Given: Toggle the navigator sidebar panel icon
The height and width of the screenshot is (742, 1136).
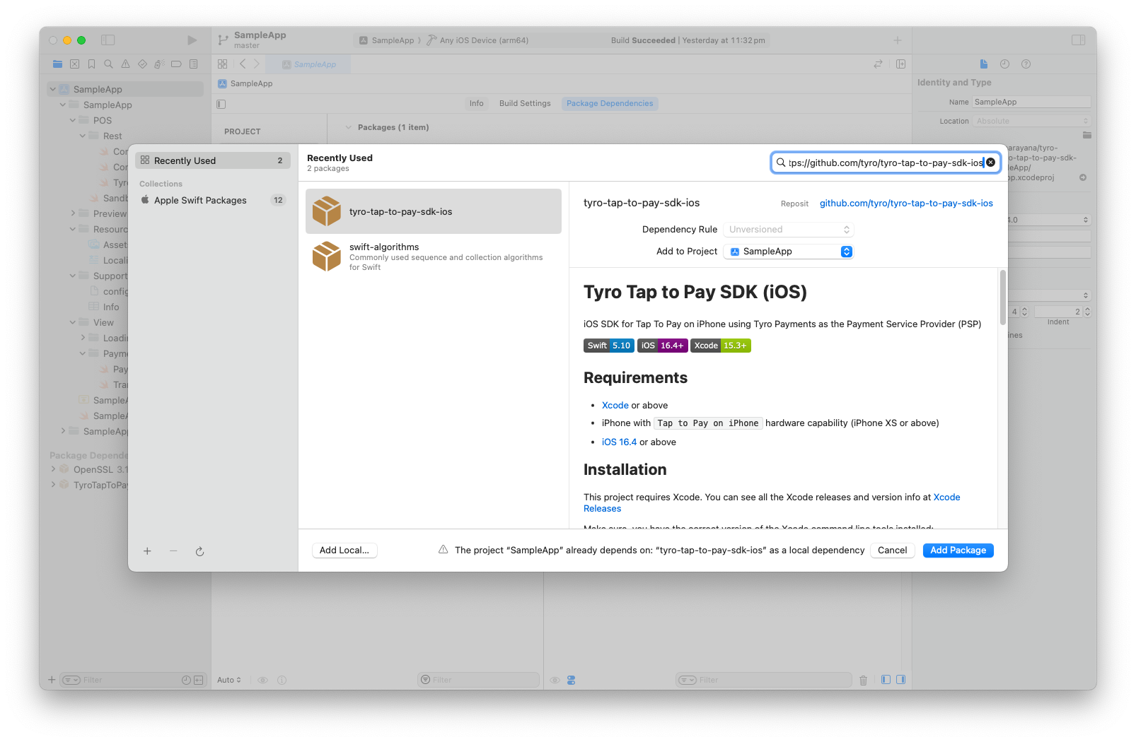Looking at the screenshot, I should 108,40.
